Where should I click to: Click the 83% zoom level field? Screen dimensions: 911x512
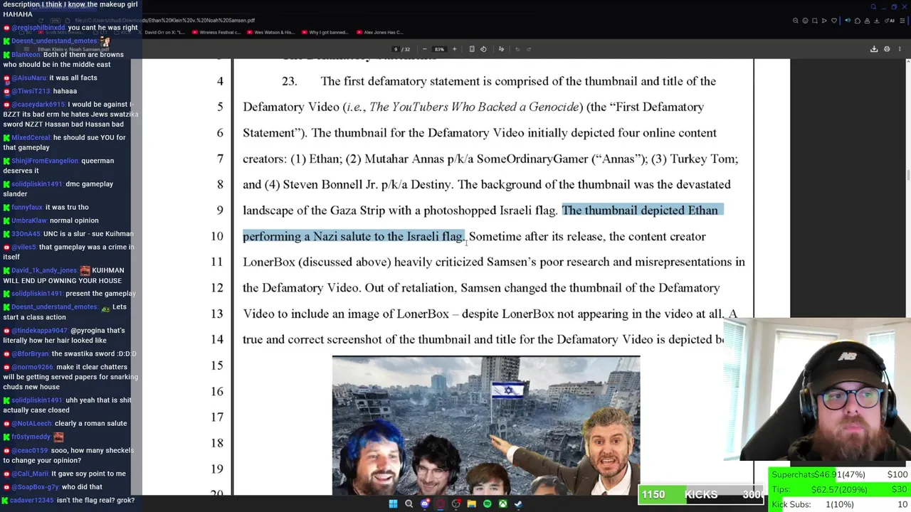pos(439,49)
